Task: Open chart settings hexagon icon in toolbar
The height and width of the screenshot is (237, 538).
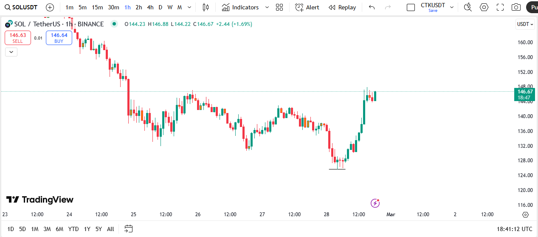Action: 484,7
